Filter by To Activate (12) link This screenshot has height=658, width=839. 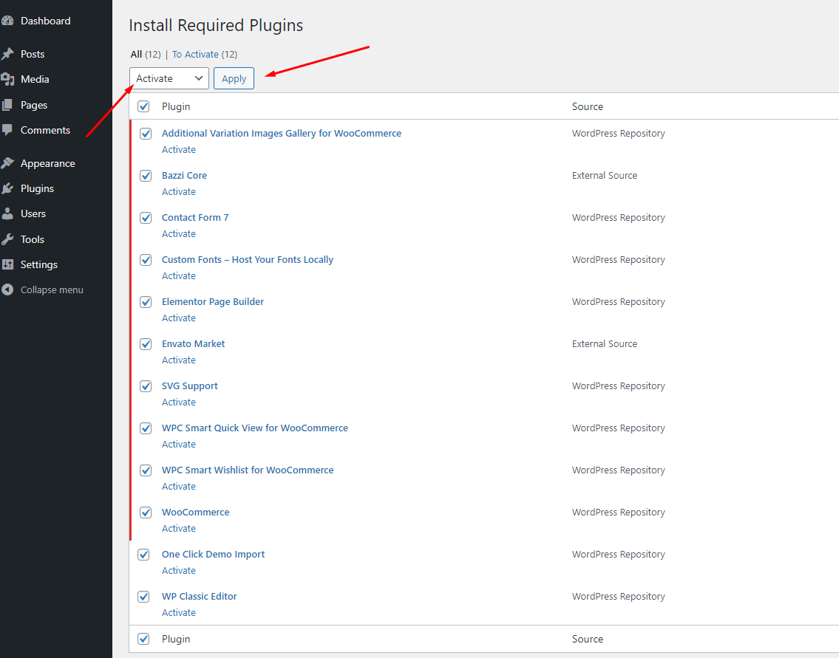[x=205, y=54]
